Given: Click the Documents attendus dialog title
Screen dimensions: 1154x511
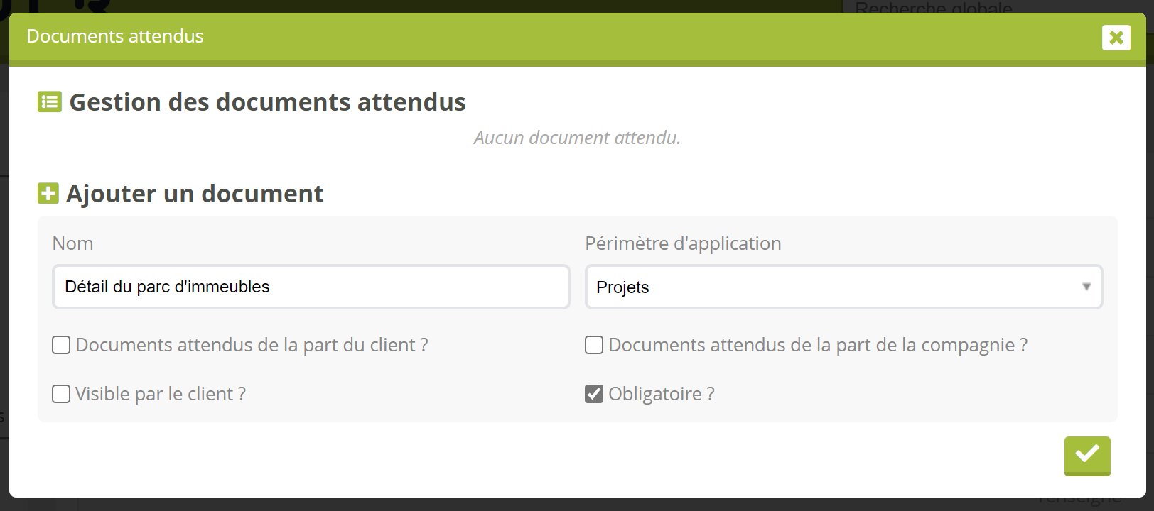Looking at the screenshot, I should pos(115,36).
